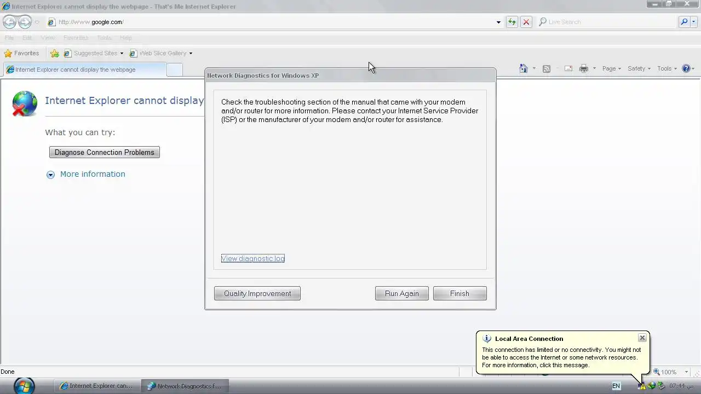Open the Page command bar menu

click(x=612, y=68)
